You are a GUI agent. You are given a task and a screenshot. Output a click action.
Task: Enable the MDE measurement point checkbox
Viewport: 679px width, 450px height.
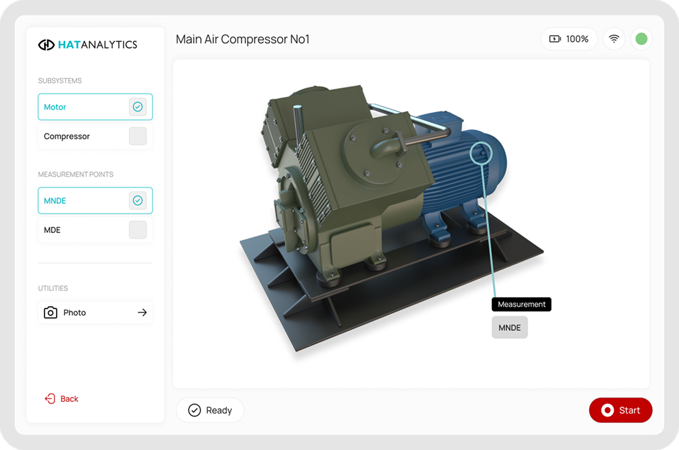pos(138,230)
